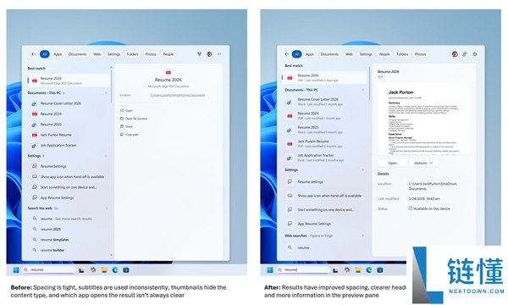The height and width of the screenshot is (305, 508).
Task: Click the search box on the After taskbar
Action: [303, 269]
